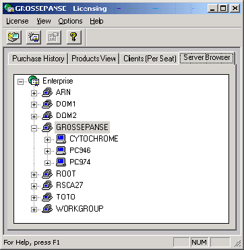Click the DOM2 domain icon
The image size is (244, 250).
pos(47,116)
